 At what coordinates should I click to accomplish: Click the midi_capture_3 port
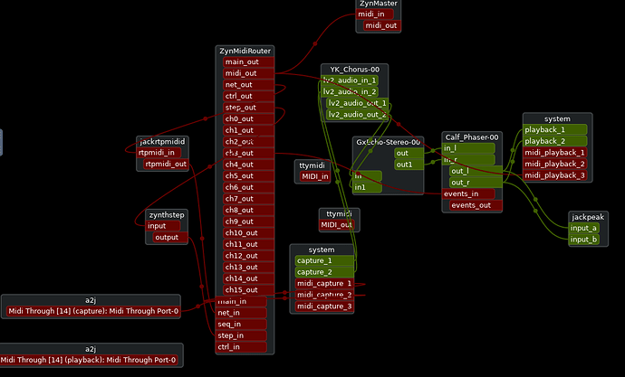324,306
